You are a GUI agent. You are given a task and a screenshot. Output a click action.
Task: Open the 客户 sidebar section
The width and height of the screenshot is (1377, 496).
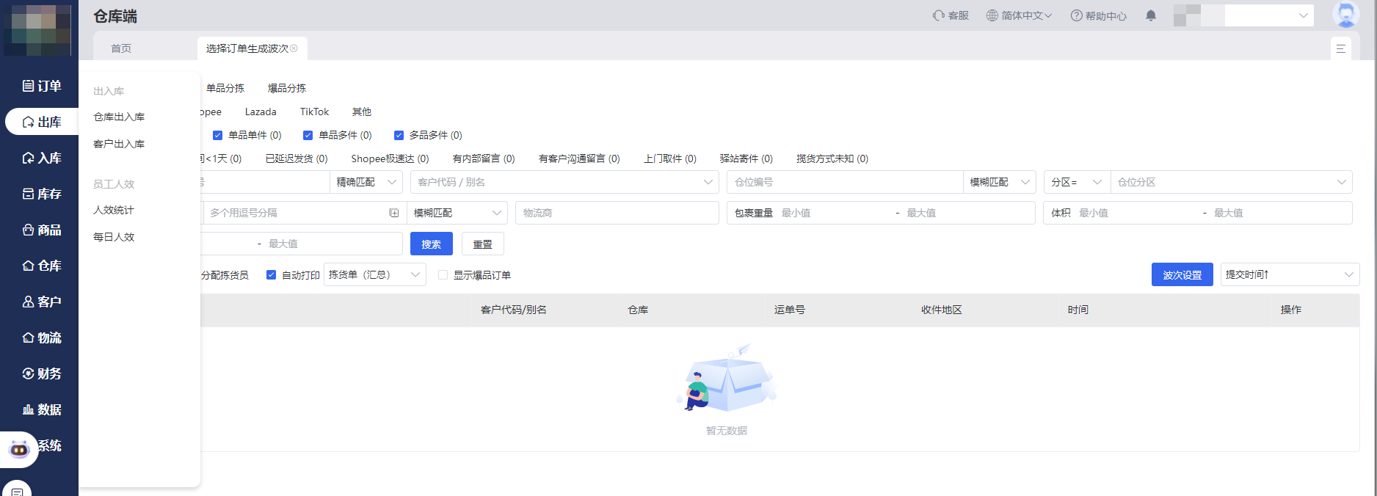tap(41, 302)
